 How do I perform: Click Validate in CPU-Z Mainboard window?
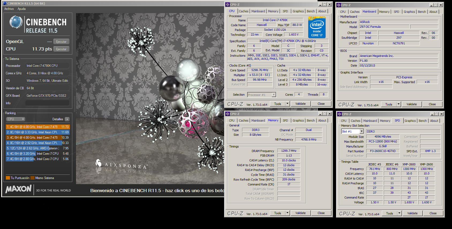point(412,104)
